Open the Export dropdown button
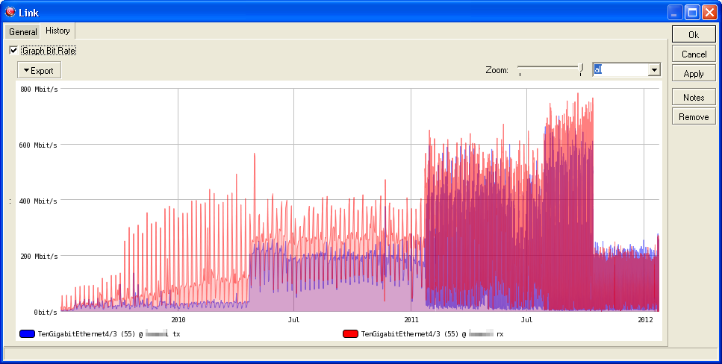The width and height of the screenshot is (722, 364). tap(39, 70)
